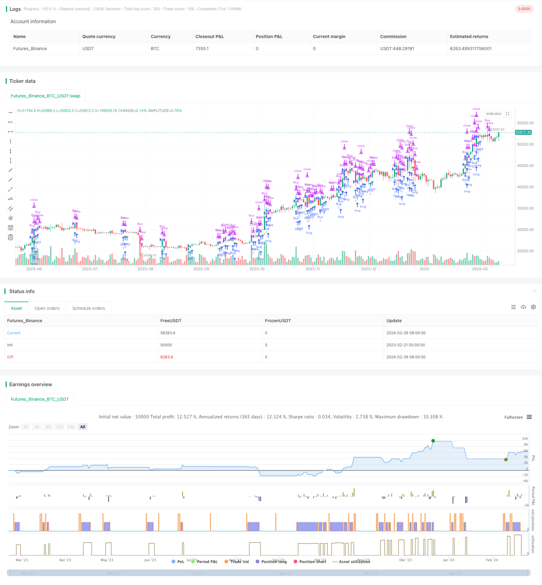Select the triple parallel lines tool
The width and height of the screenshot is (542, 585).
point(10,218)
